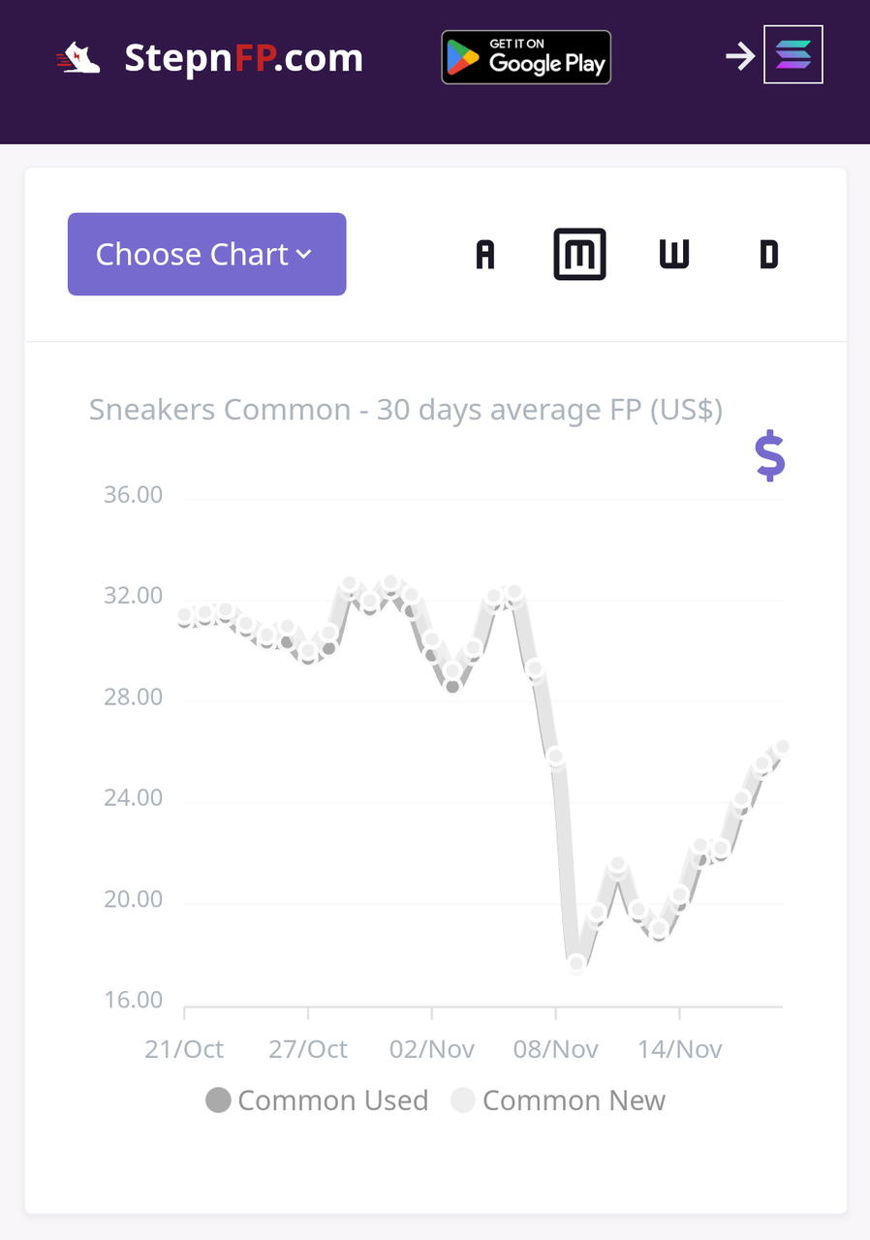This screenshot has width=870, height=1240.
Task: Select the M (monthly) range icon
Action: point(579,255)
